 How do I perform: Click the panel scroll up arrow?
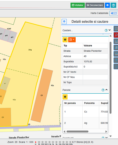coord(110,36)
